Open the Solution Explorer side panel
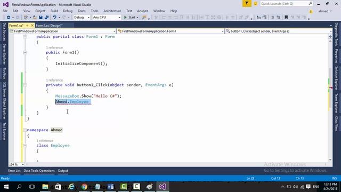The image size is (341, 192). tap(336, 78)
